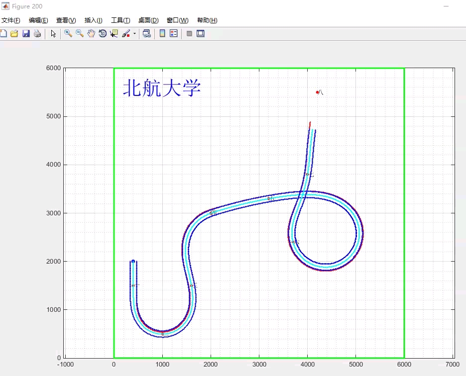
Task: Enable Data Cursor mode
Action: pyautogui.click(x=114, y=33)
